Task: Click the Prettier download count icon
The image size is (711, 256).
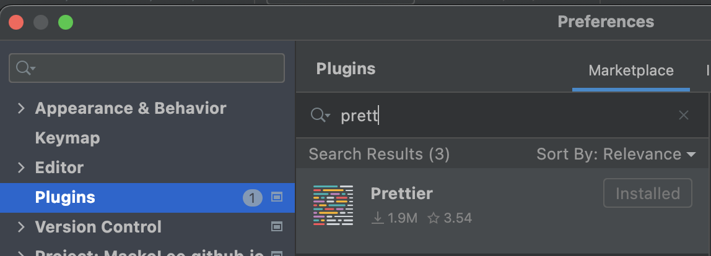Action: pyautogui.click(x=377, y=218)
